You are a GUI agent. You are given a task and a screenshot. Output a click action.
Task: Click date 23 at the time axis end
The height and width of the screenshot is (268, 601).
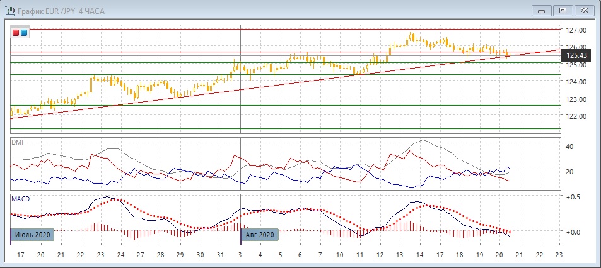558,255
